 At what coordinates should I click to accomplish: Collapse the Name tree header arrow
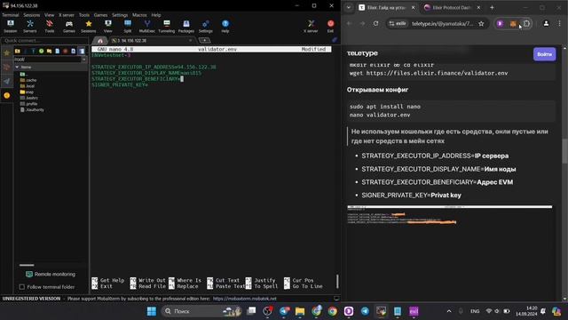[17, 68]
